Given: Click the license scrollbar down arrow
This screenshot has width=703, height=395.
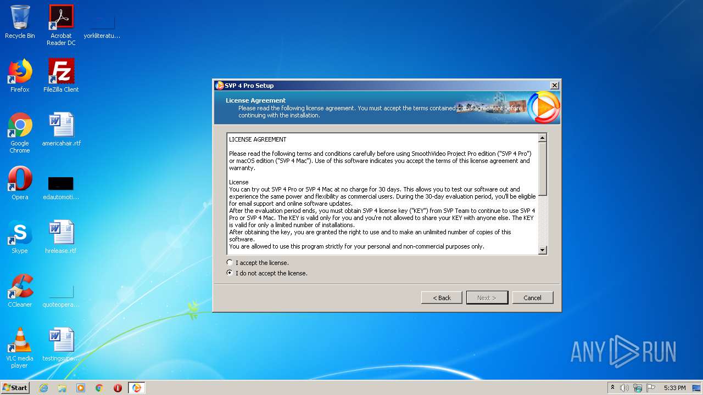Looking at the screenshot, I should (543, 250).
